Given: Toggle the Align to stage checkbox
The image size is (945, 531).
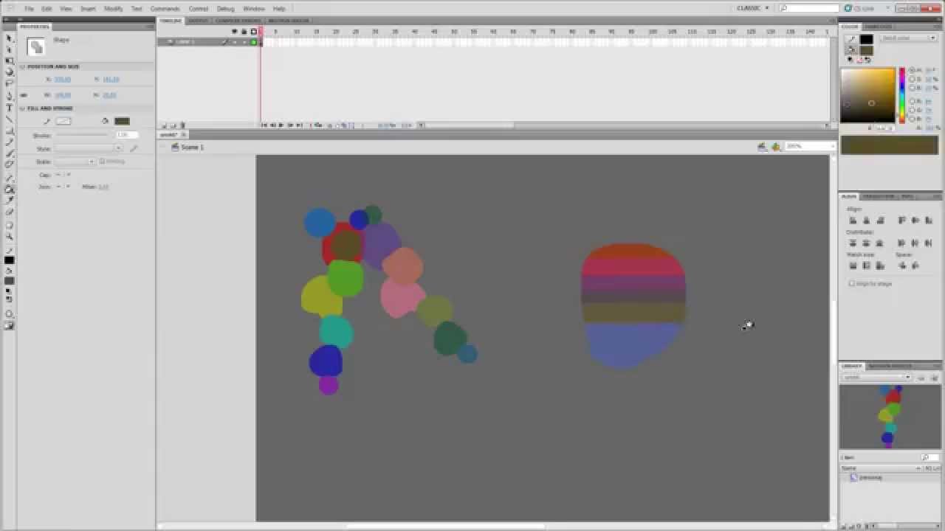Looking at the screenshot, I should 852,283.
